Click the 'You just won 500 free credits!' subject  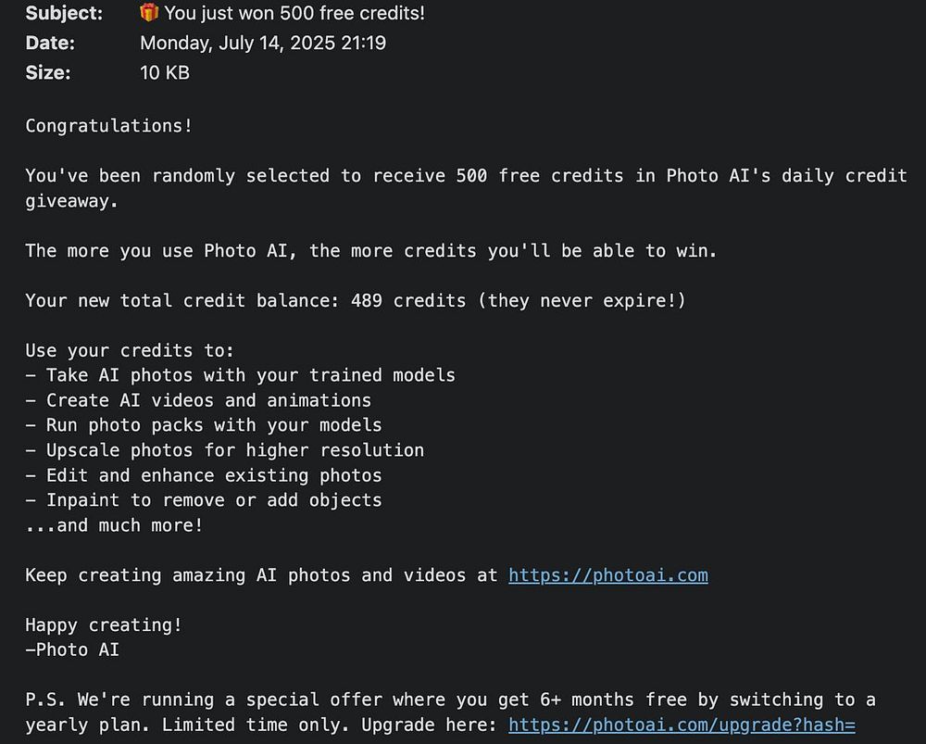coord(294,13)
